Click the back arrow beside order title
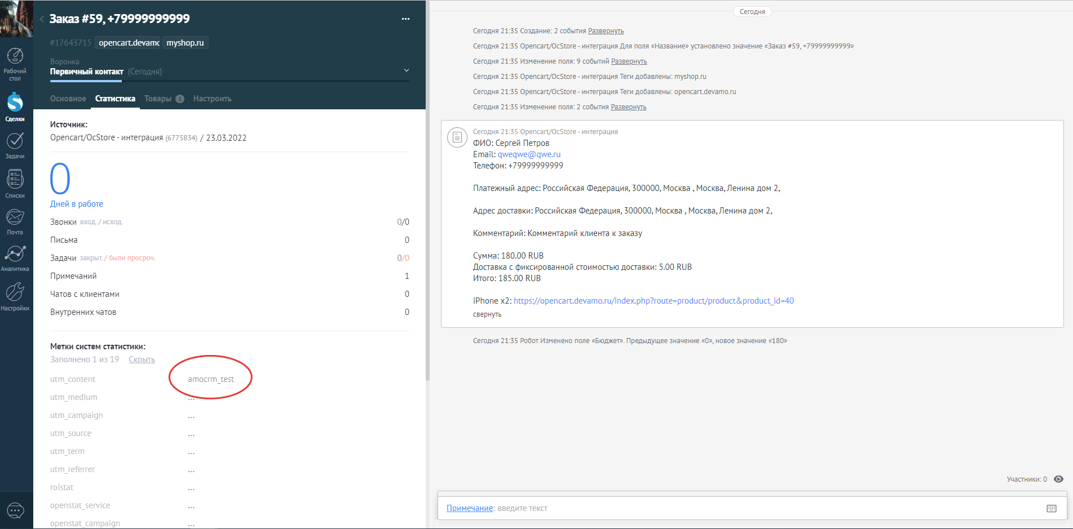Viewport: 1073px width, 529px height. [42, 19]
